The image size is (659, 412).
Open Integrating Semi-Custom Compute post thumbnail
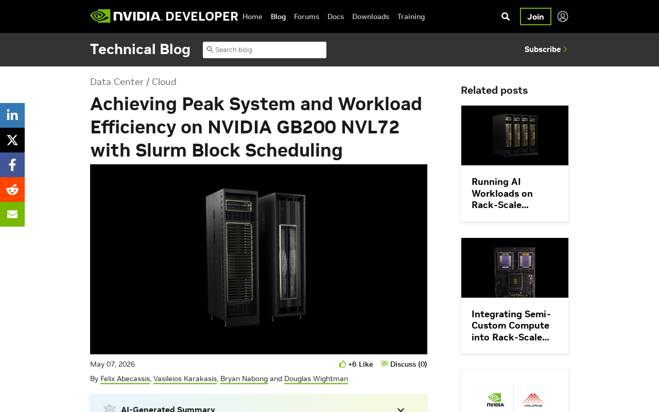[515, 268]
